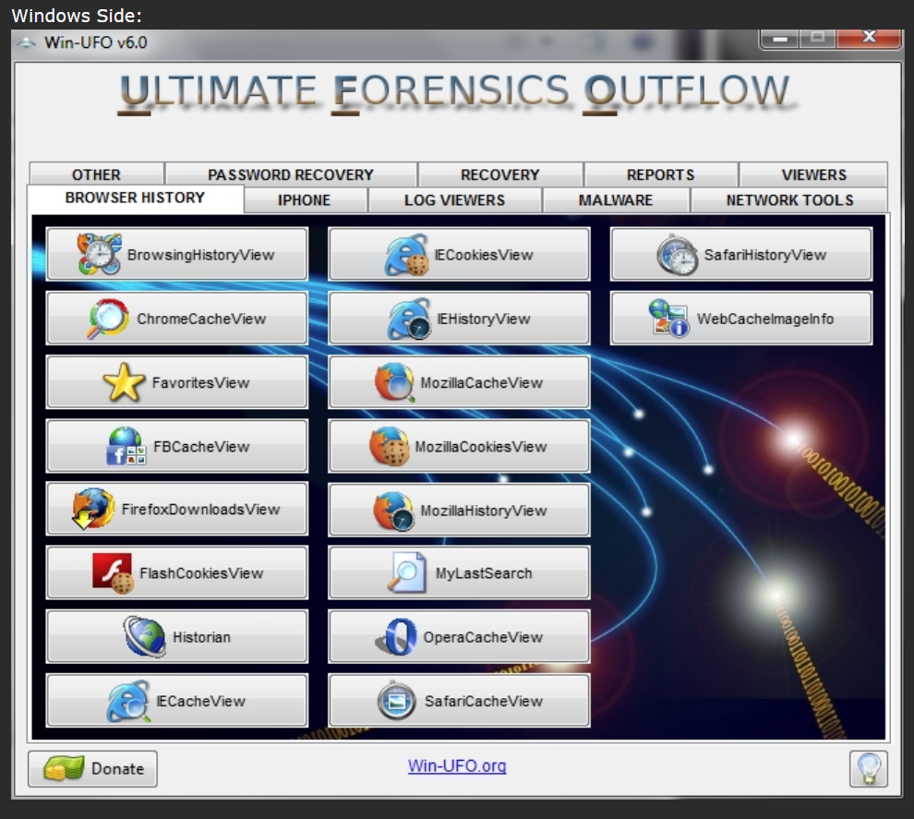Open FBCacheView using its Facebook globe icon
The image size is (914, 819).
(x=126, y=446)
